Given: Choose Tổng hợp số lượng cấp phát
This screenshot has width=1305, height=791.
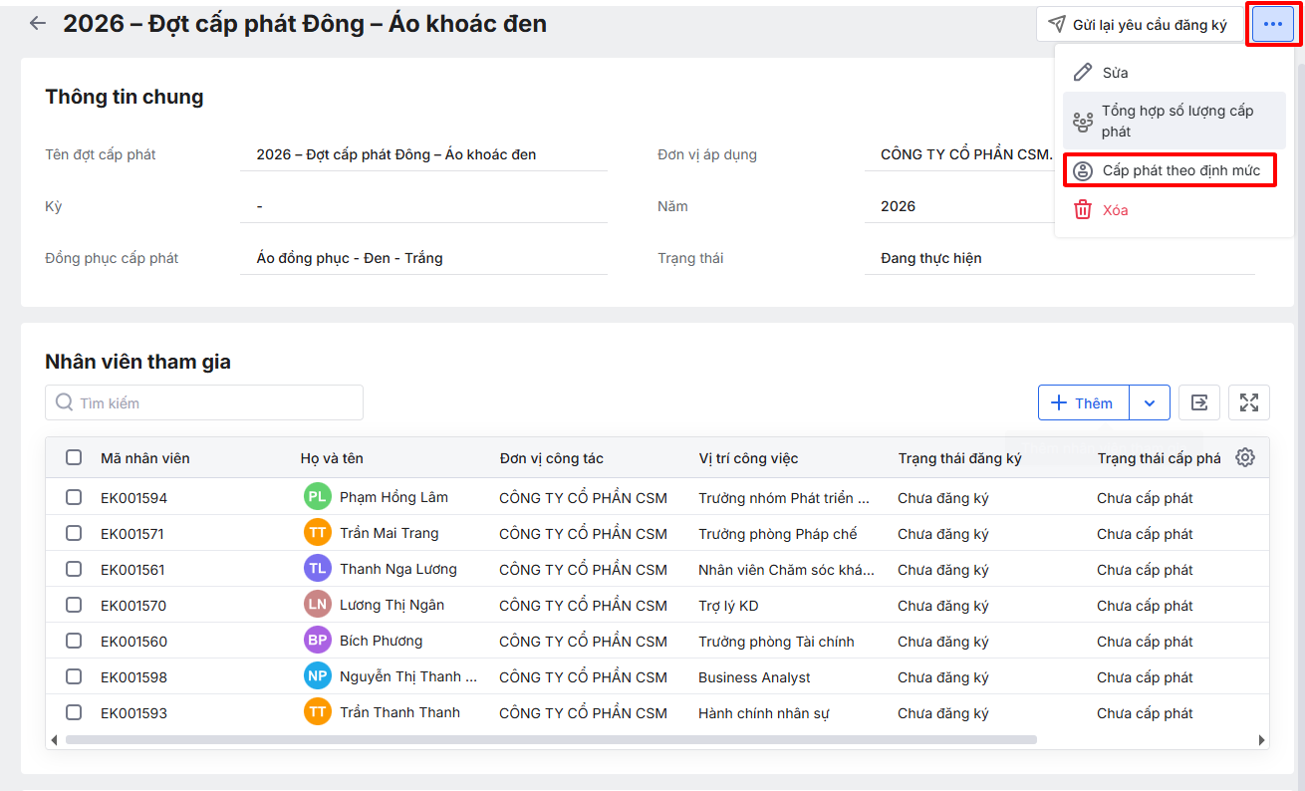Looking at the screenshot, I should coord(1175,121).
